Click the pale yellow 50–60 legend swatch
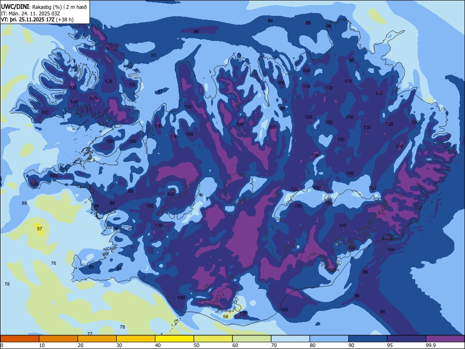Screen dimensions: 465x349 pos(213,339)
